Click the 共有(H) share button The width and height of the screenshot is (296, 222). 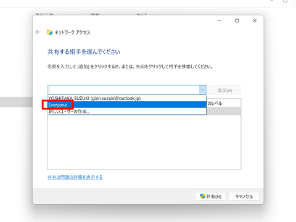(x=210, y=197)
